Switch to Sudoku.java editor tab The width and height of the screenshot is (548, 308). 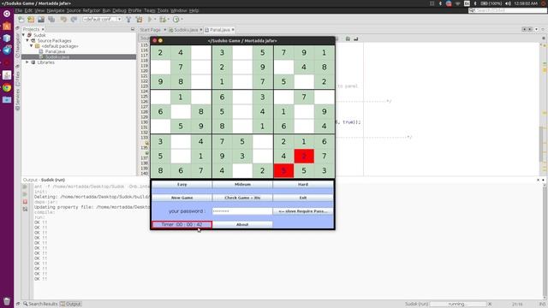coord(186,30)
